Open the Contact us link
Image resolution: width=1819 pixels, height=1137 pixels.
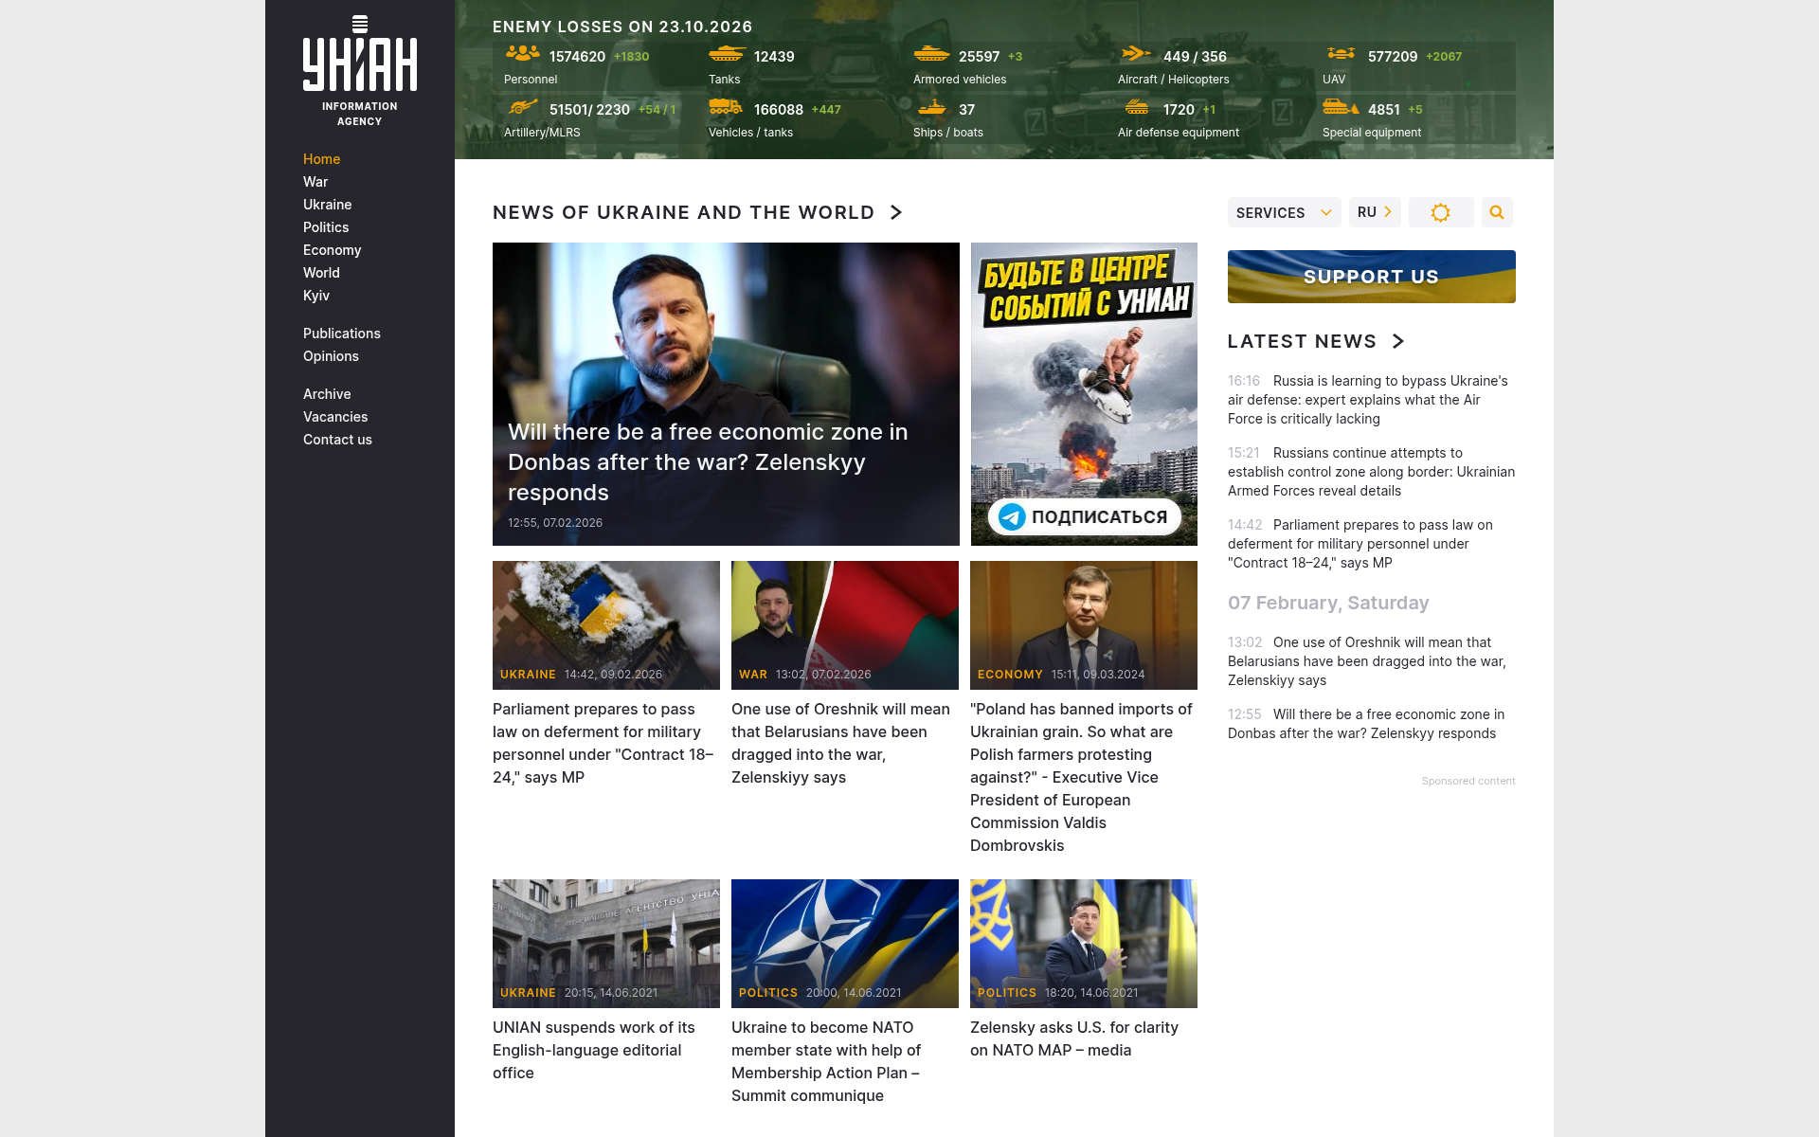click(x=337, y=440)
